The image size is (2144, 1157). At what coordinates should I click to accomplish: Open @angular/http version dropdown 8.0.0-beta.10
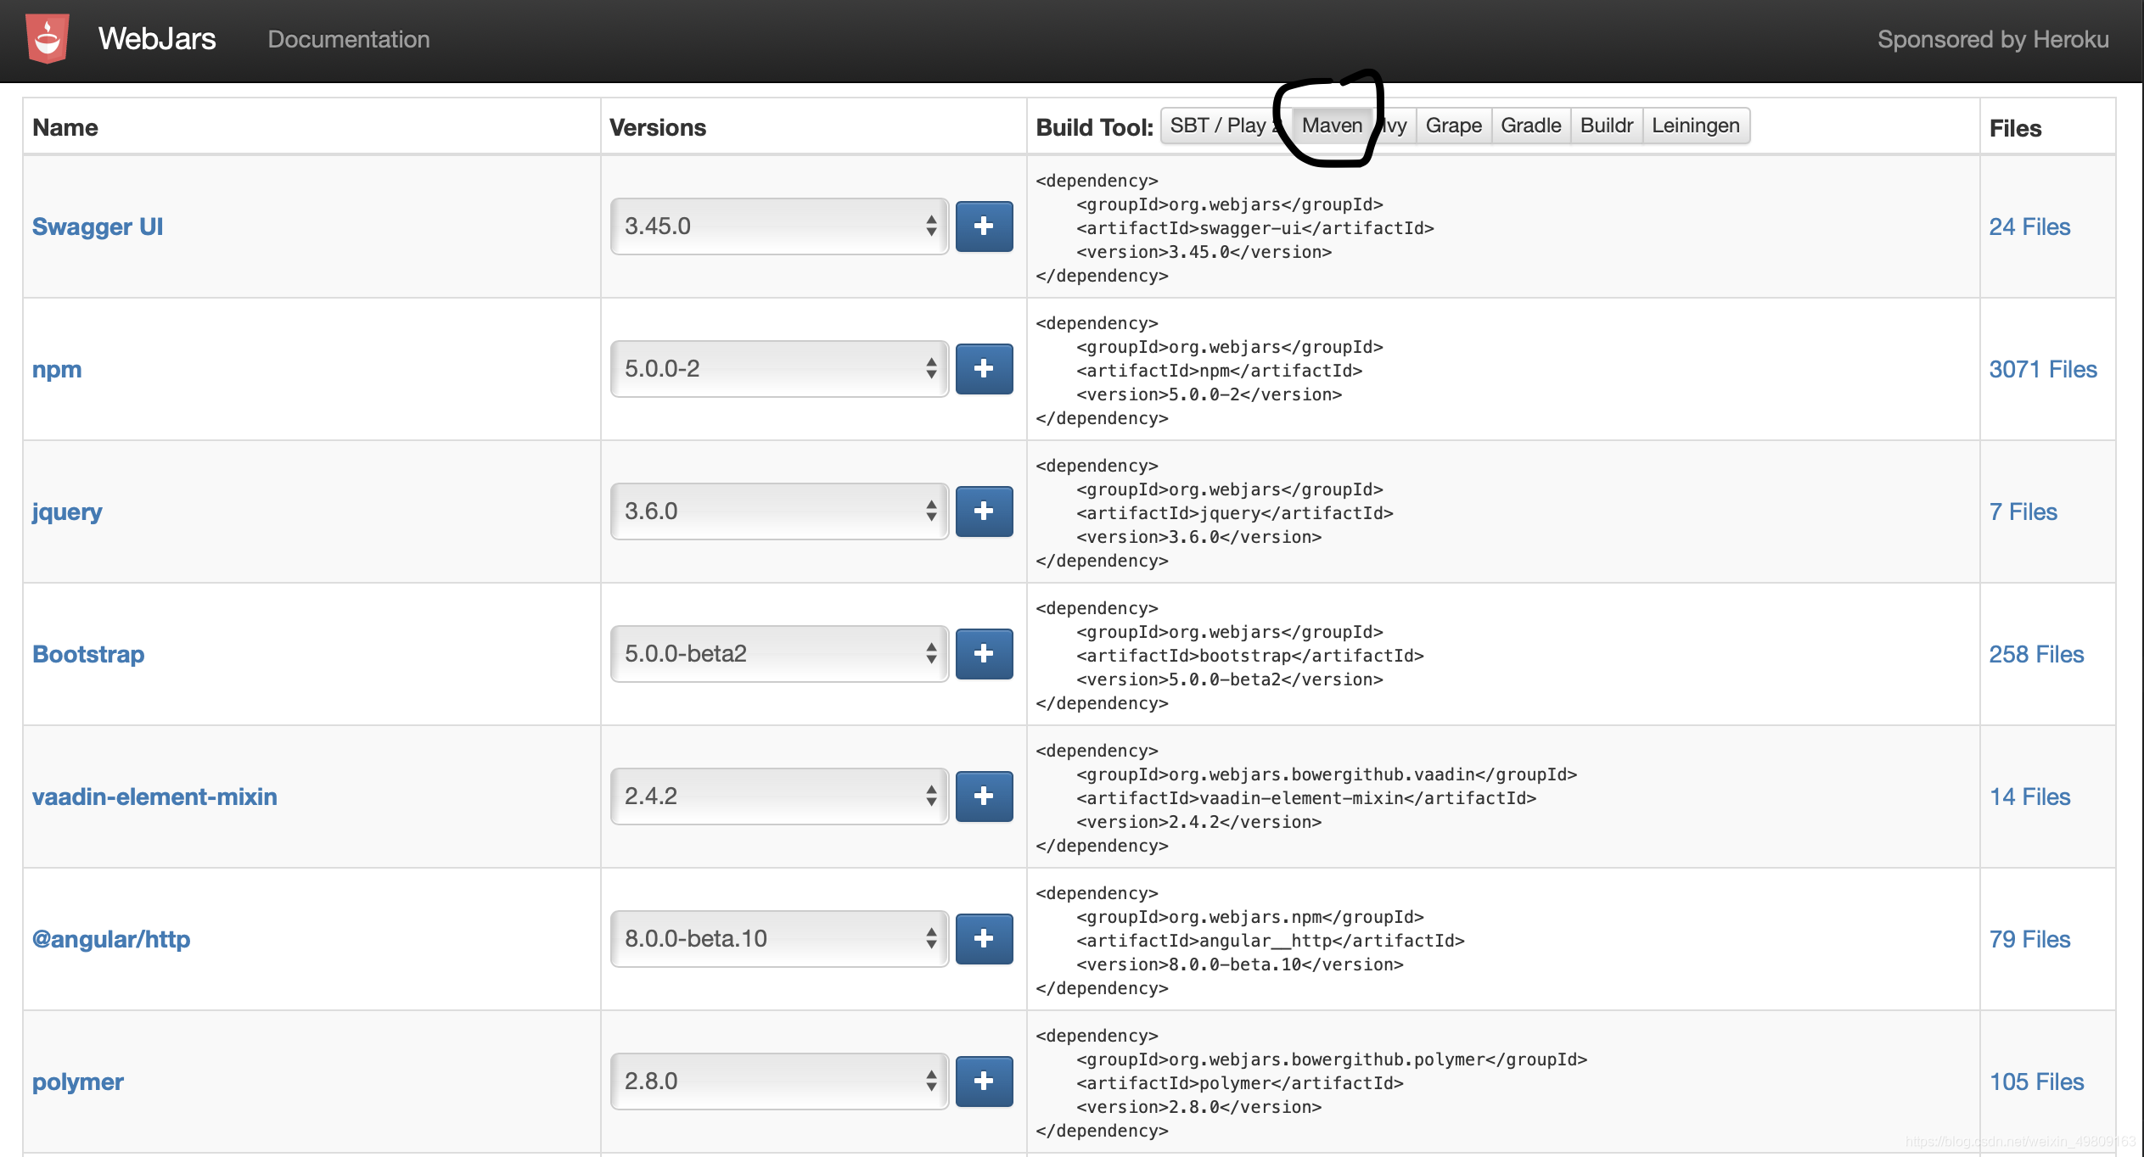(x=779, y=939)
